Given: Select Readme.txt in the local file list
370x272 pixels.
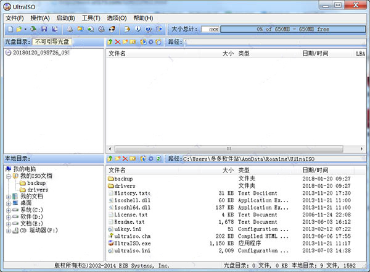Looking at the screenshot, I should [129, 222].
